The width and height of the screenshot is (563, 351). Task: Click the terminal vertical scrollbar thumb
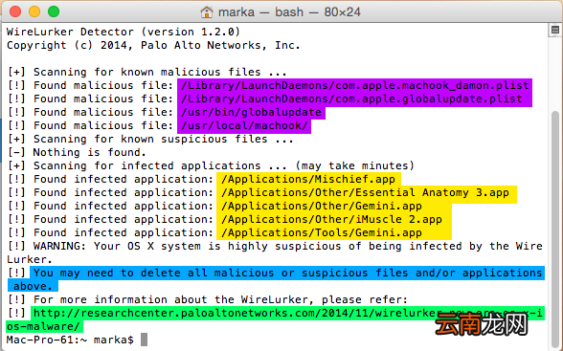(x=555, y=230)
